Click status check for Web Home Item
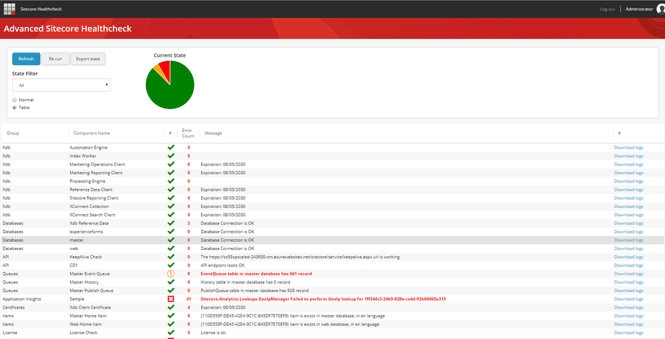The width and height of the screenshot is (665, 339). pyautogui.click(x=171, y=324)
